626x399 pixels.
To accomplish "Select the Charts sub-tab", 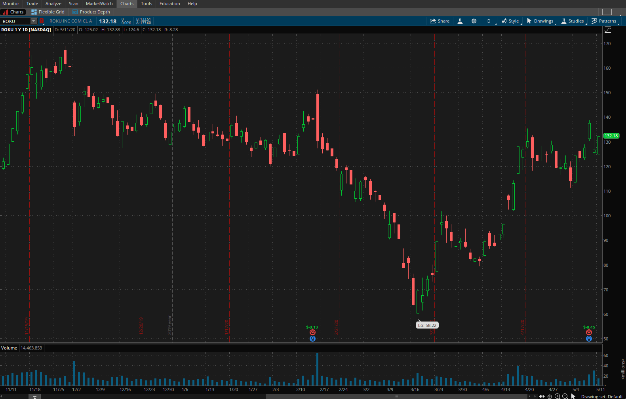I will coord(14,12).
